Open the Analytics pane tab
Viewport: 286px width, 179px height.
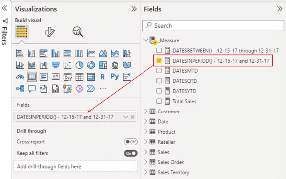coord(78,32)
